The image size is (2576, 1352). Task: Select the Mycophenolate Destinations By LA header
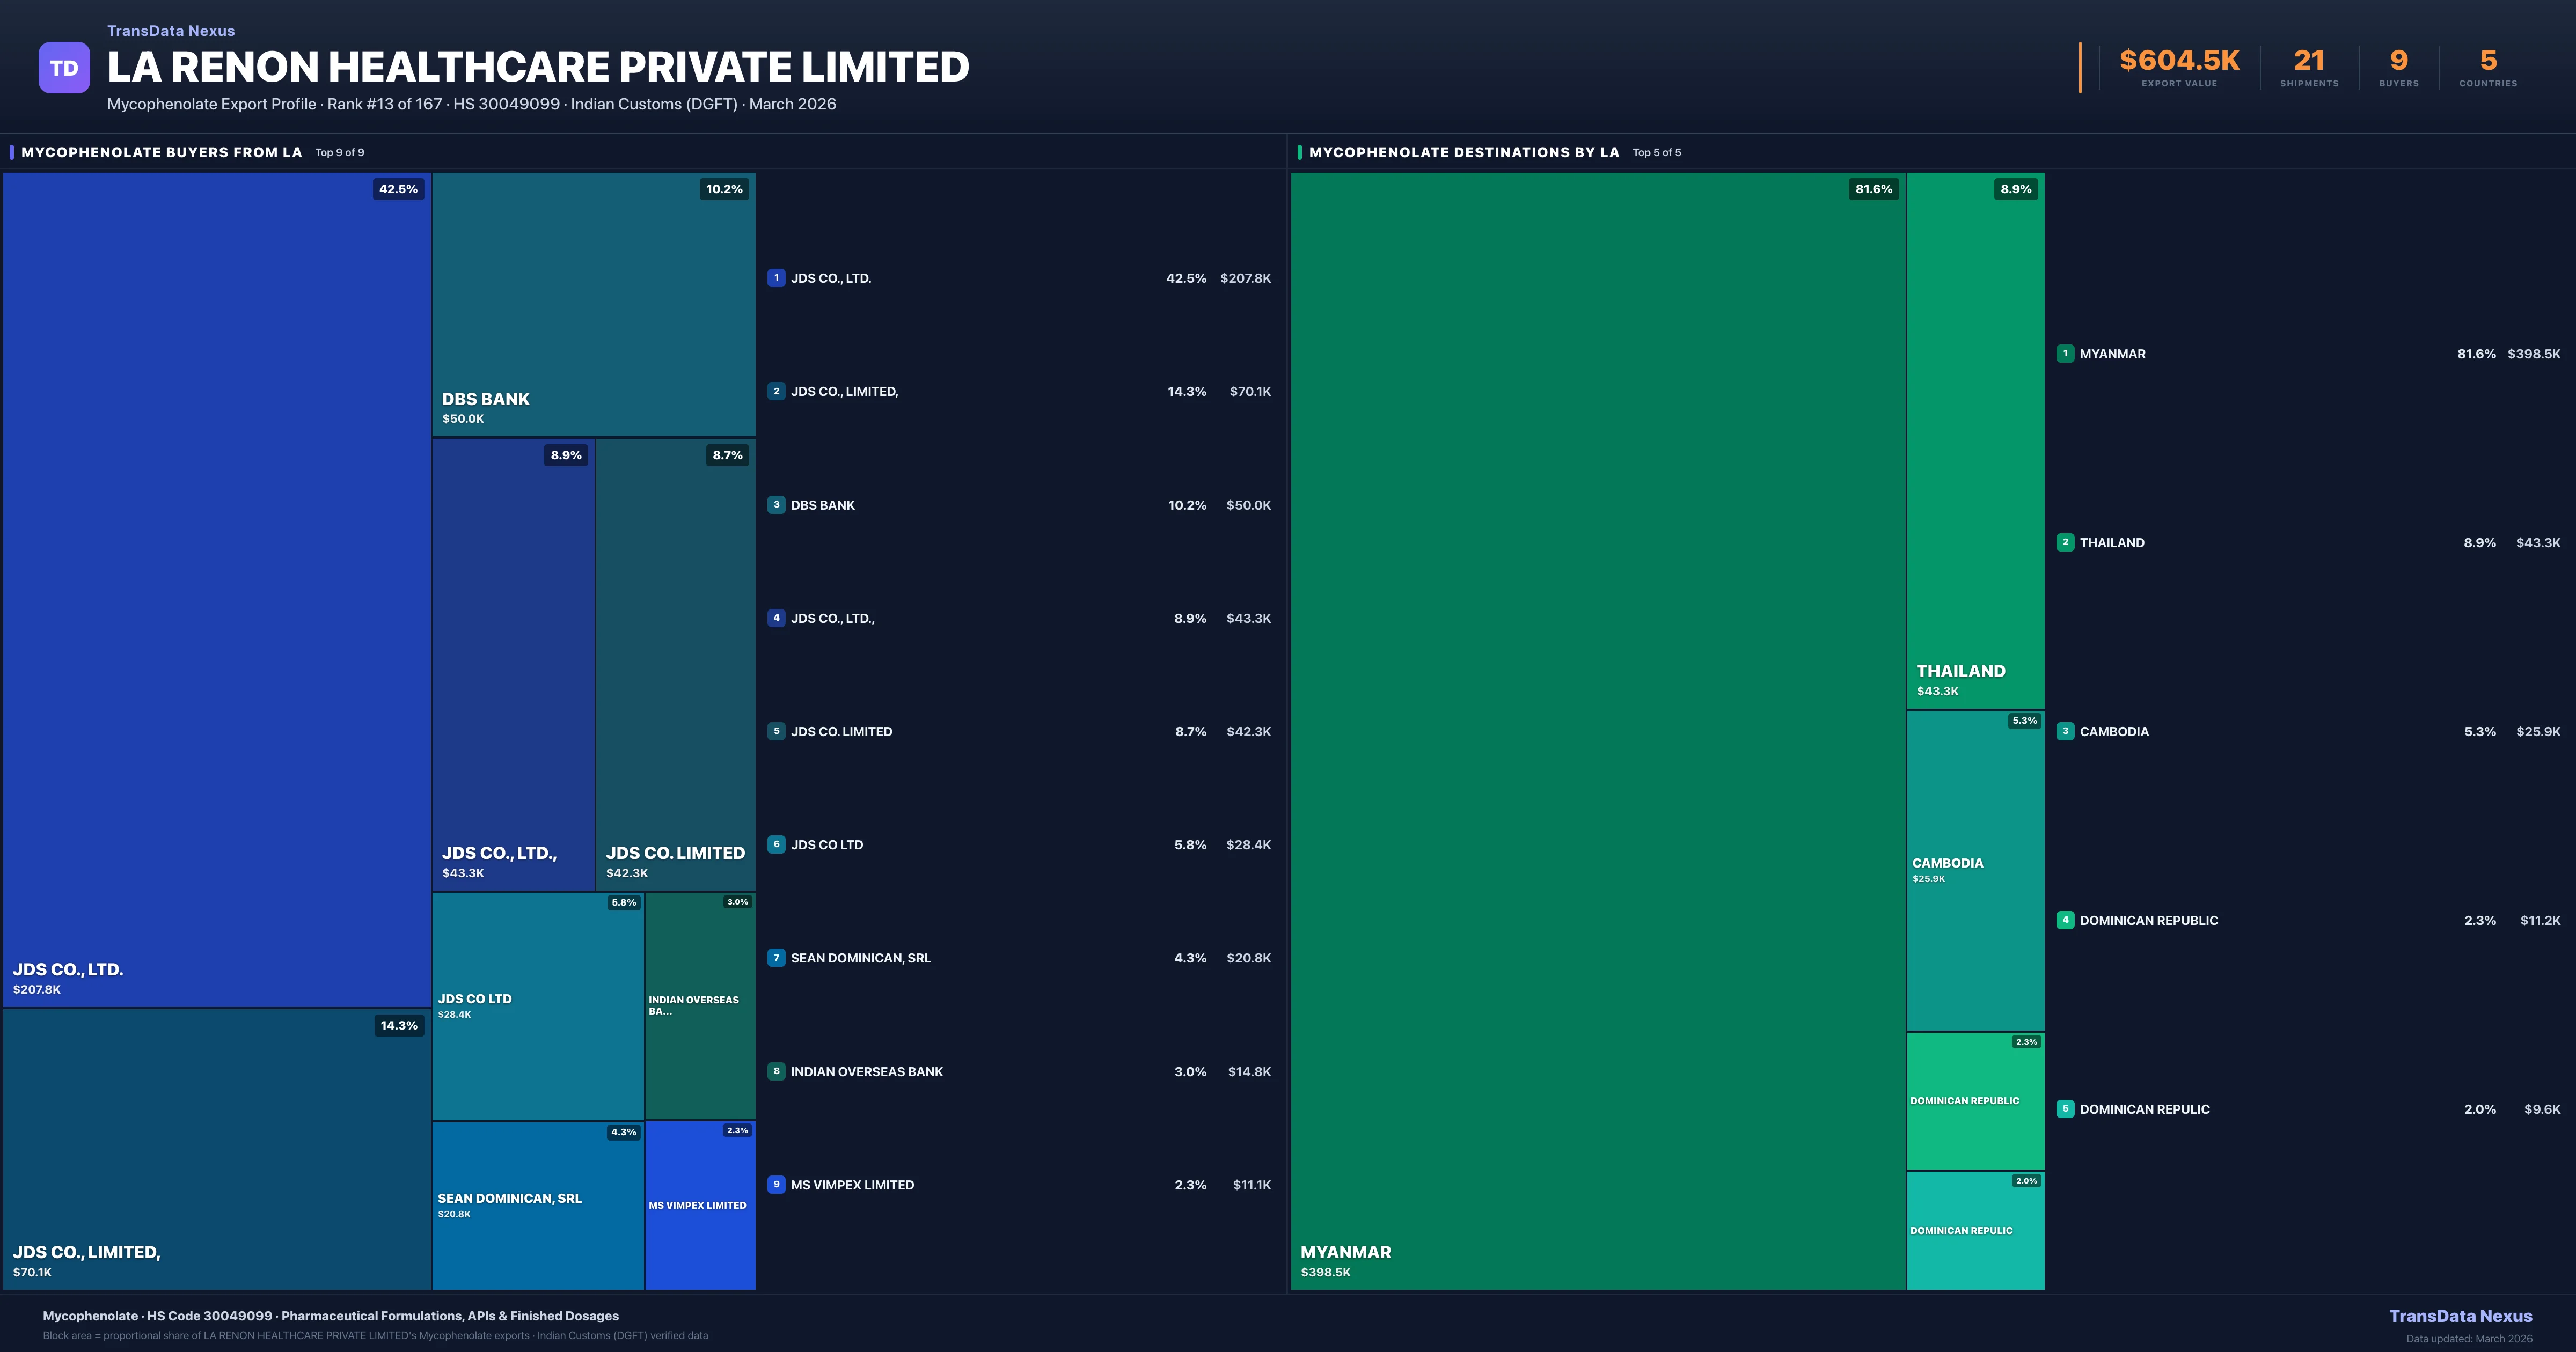coord(1463,152)
